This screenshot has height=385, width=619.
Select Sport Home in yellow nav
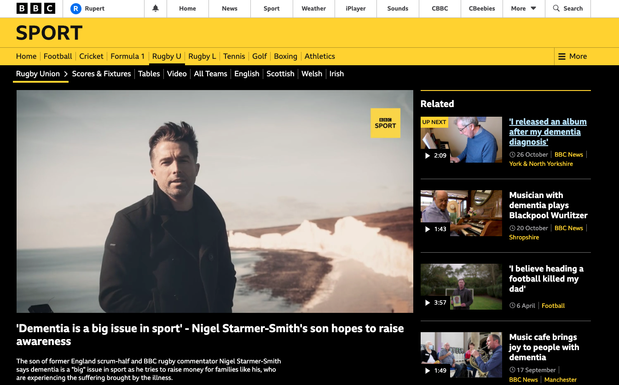pyautogui.click(x=26, y=57)
